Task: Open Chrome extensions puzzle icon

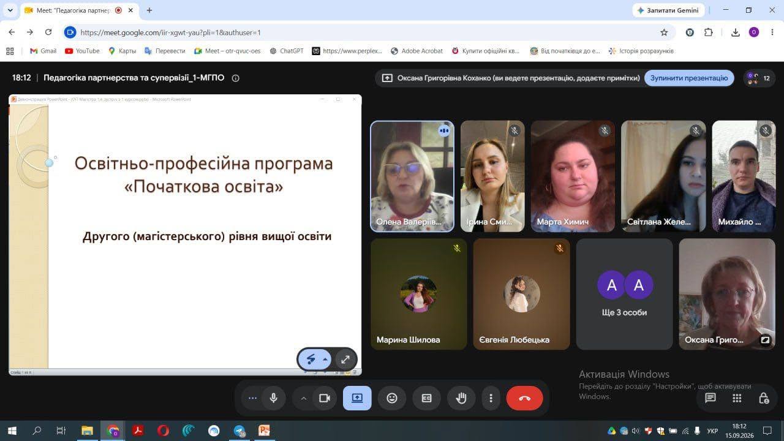Action: [x=709, y=32]
